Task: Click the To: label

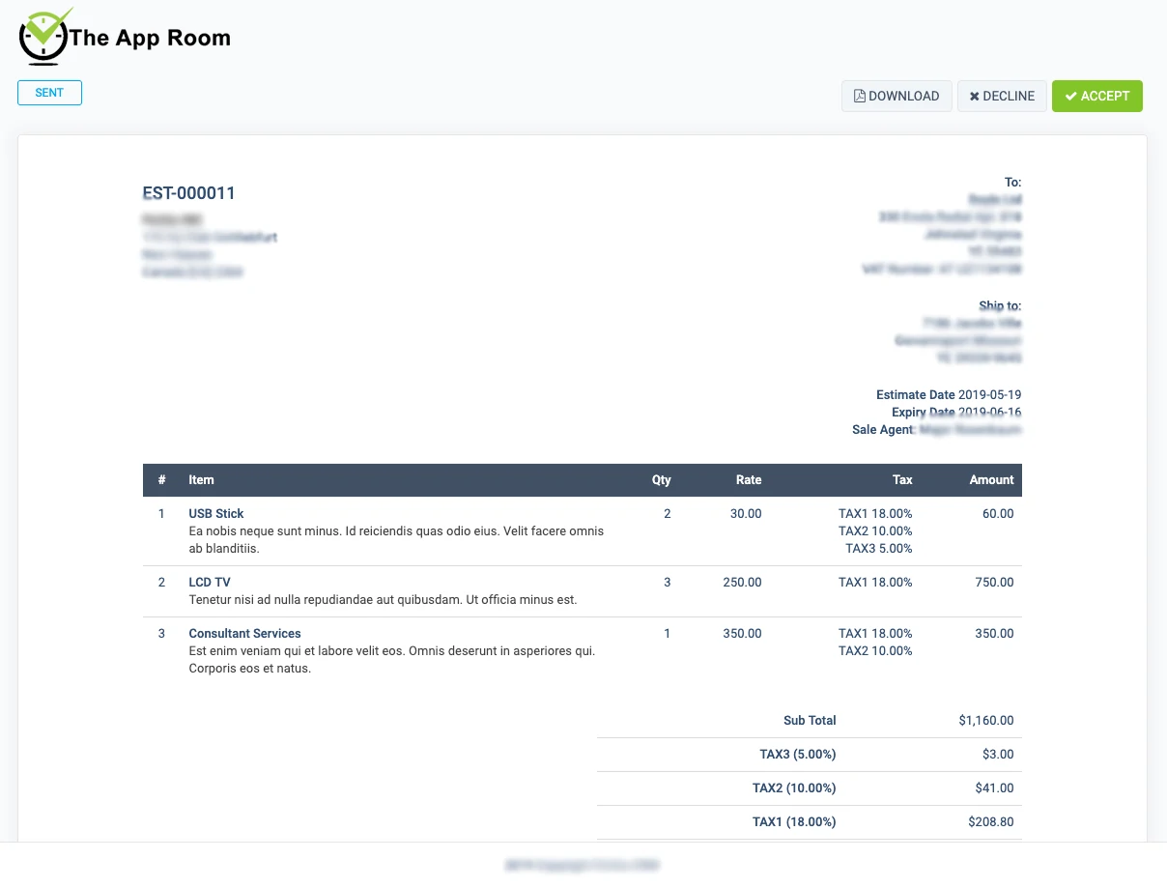Action: 1013,183
